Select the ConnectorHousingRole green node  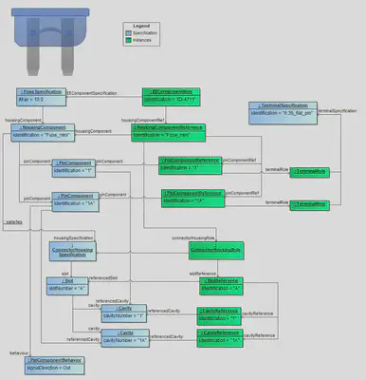tap(216, 251)
